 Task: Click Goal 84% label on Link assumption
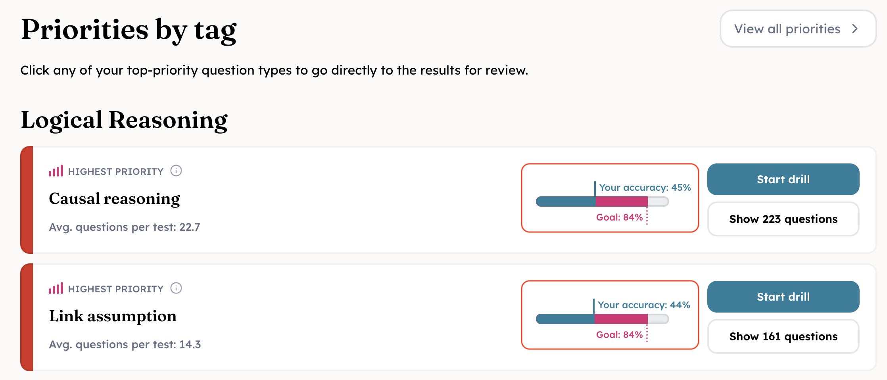pos(619,335)
